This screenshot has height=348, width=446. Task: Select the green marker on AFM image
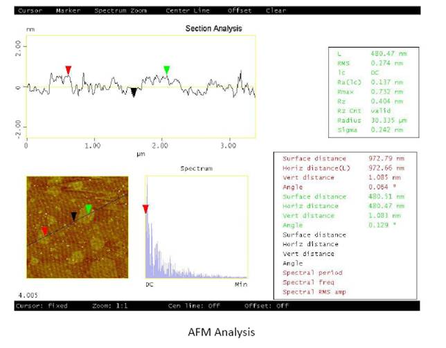coord(88,208)
